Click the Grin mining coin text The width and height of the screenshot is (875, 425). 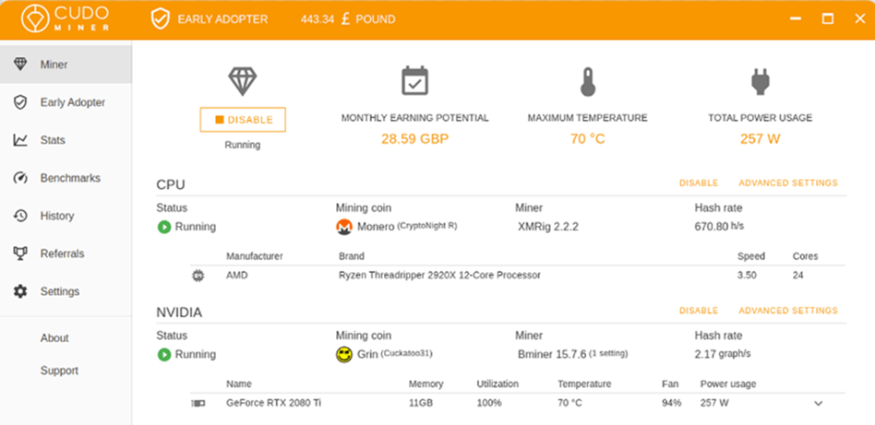394,354
